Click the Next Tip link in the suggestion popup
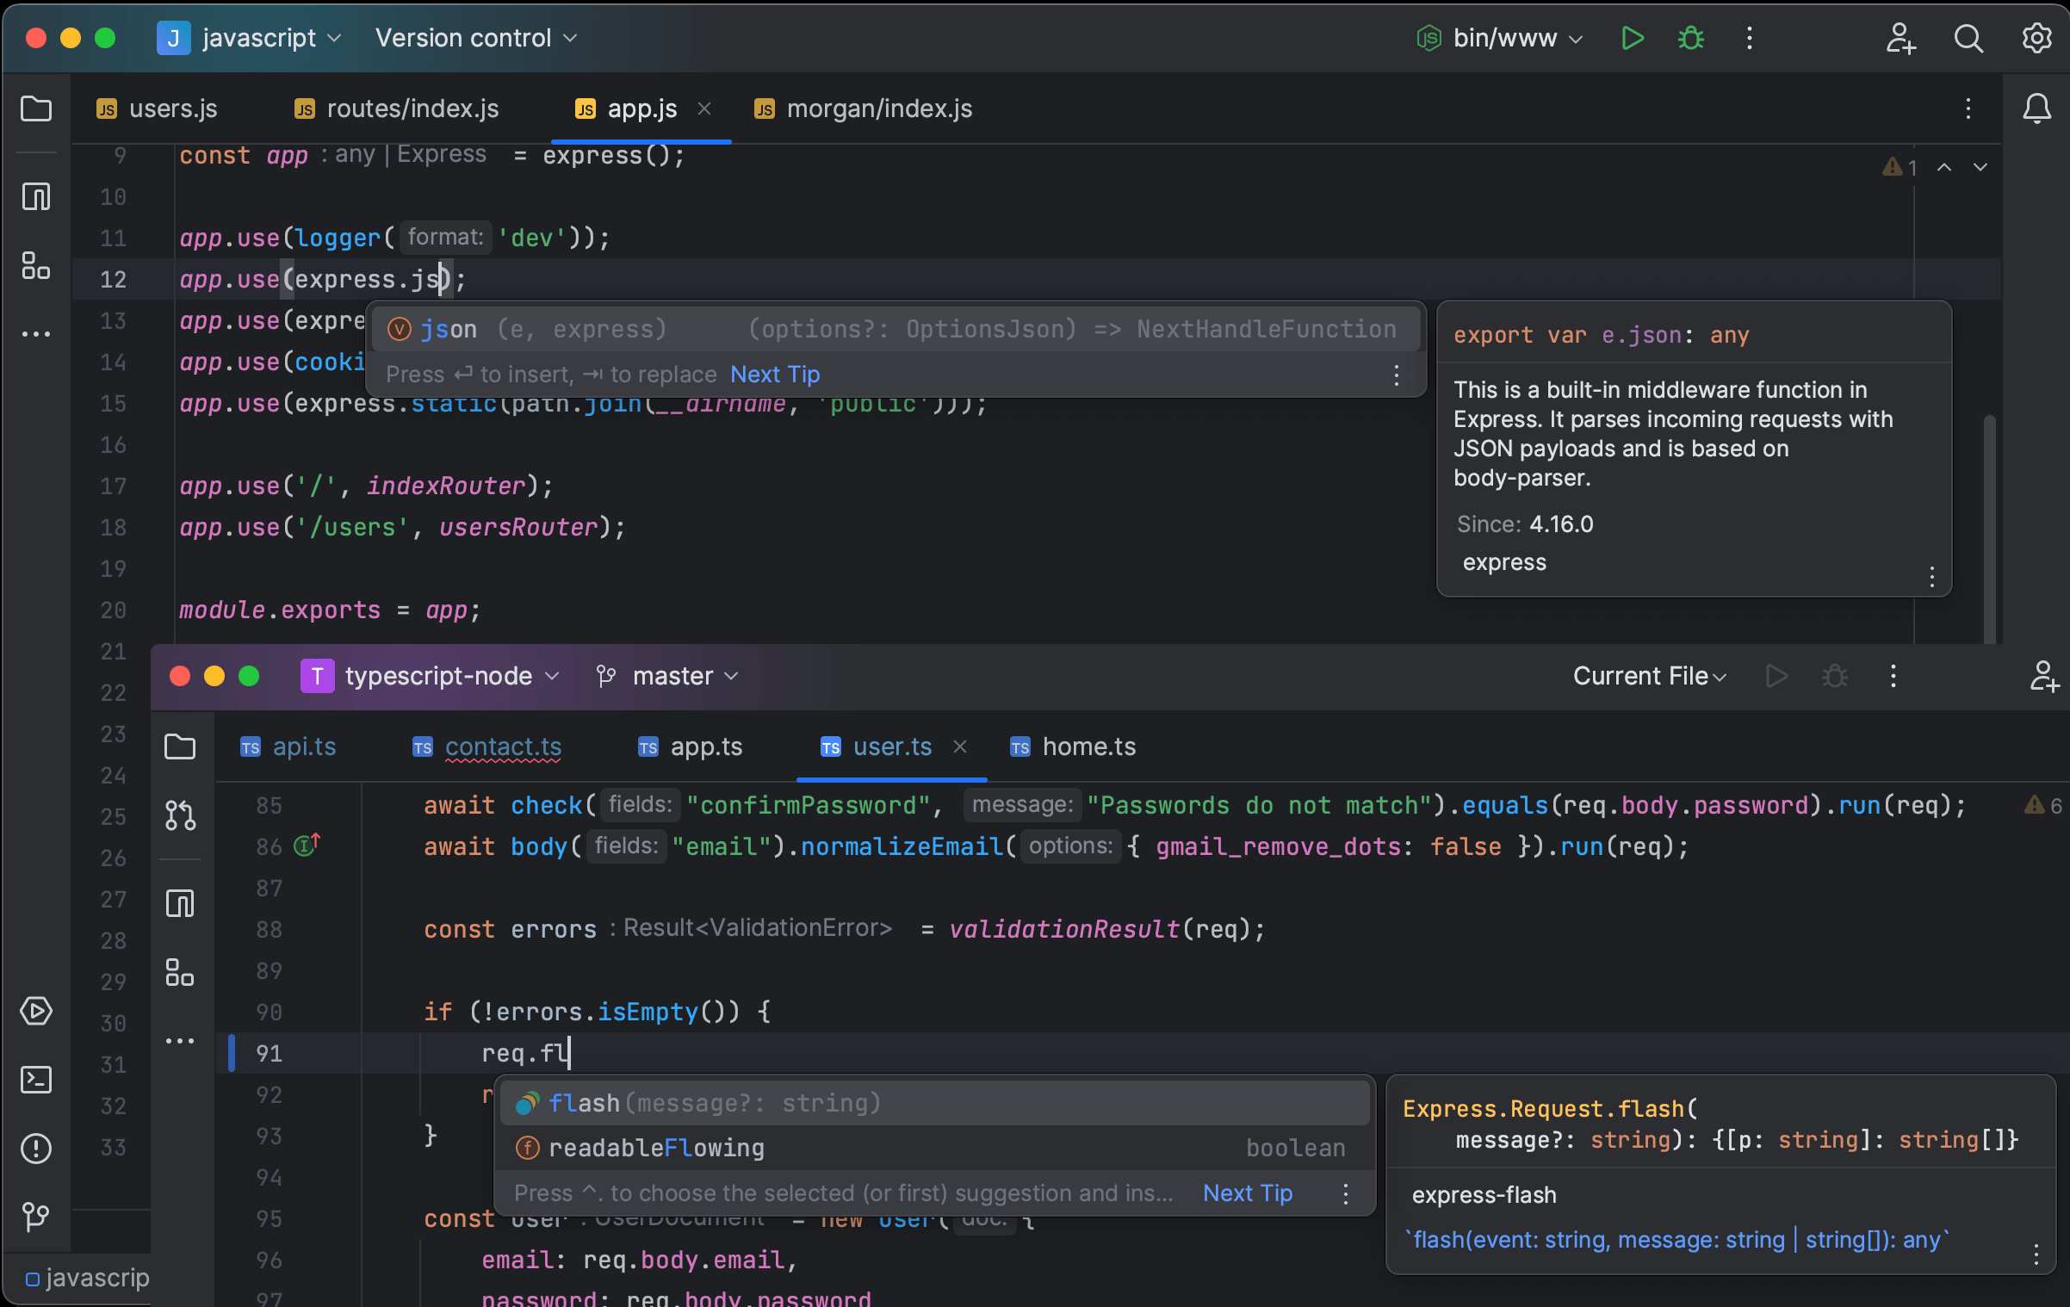2070x1307 pixels. point(773,374)
